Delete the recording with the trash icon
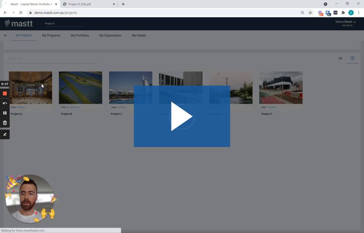 coord(5,123)
